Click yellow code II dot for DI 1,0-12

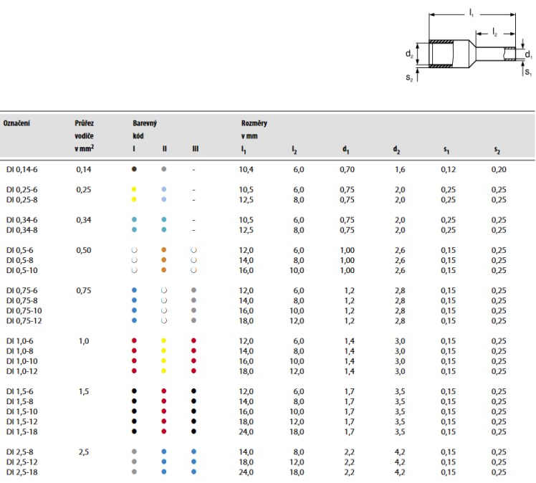164,371
